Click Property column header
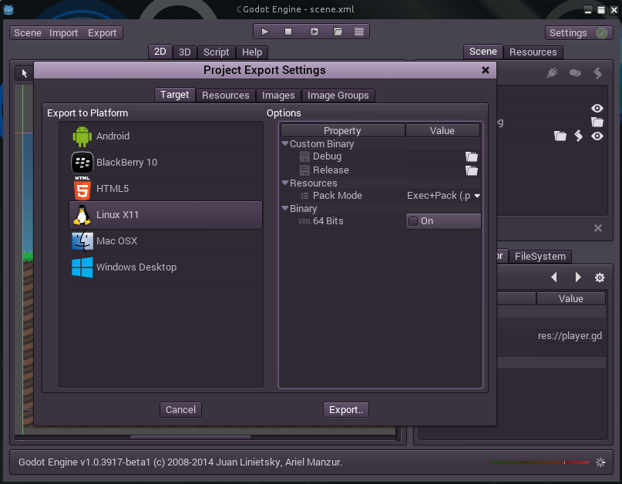 (343, 130)
